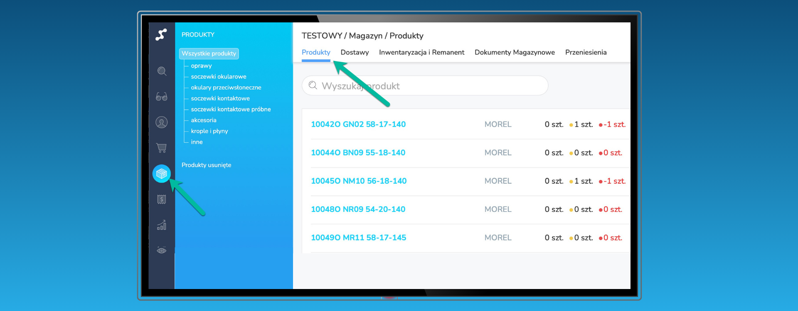Open the shopping cart sidebar icon

coord(162,148)
